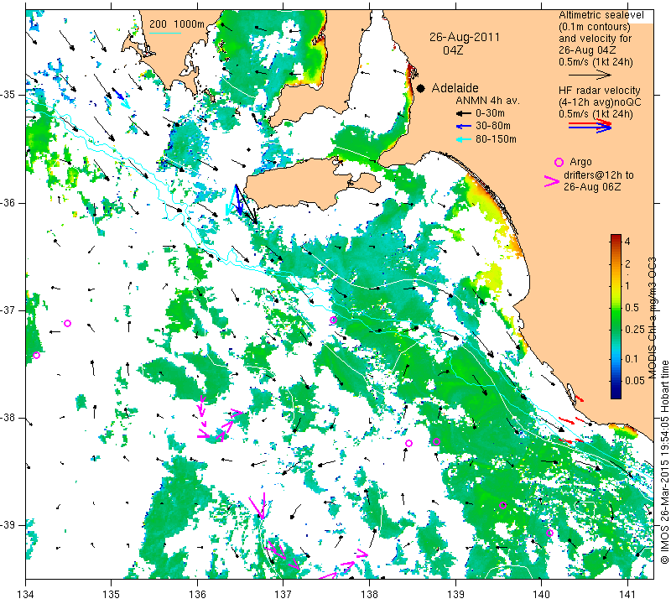671x604 pixels.
Task: Click Argo float circle near 139.55E 38.85S
Action: (x=502, y=506)
